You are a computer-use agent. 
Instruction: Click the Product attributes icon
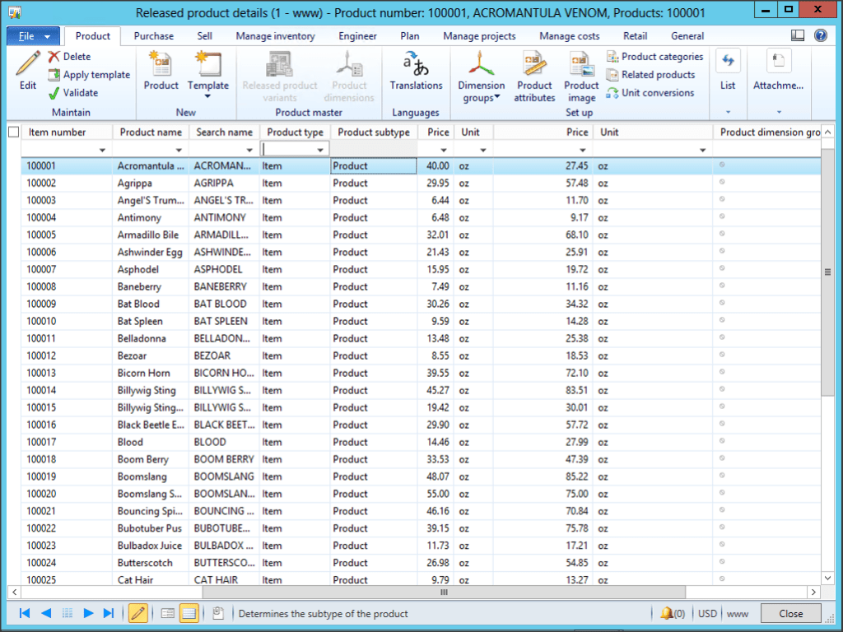pyautogui.click(x=534, y=74)
